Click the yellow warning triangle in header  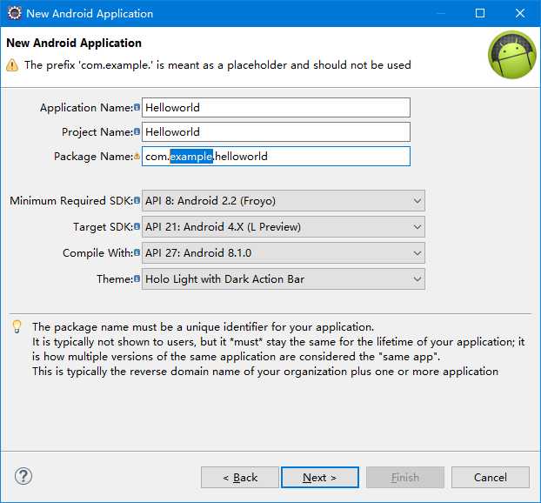12,65
